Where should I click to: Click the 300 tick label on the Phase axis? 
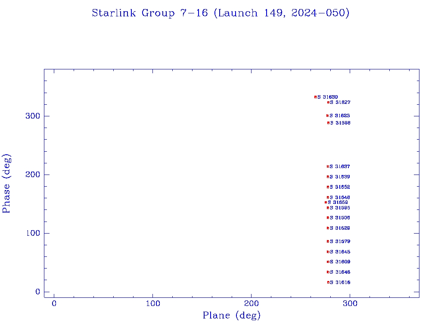(34, 116)
